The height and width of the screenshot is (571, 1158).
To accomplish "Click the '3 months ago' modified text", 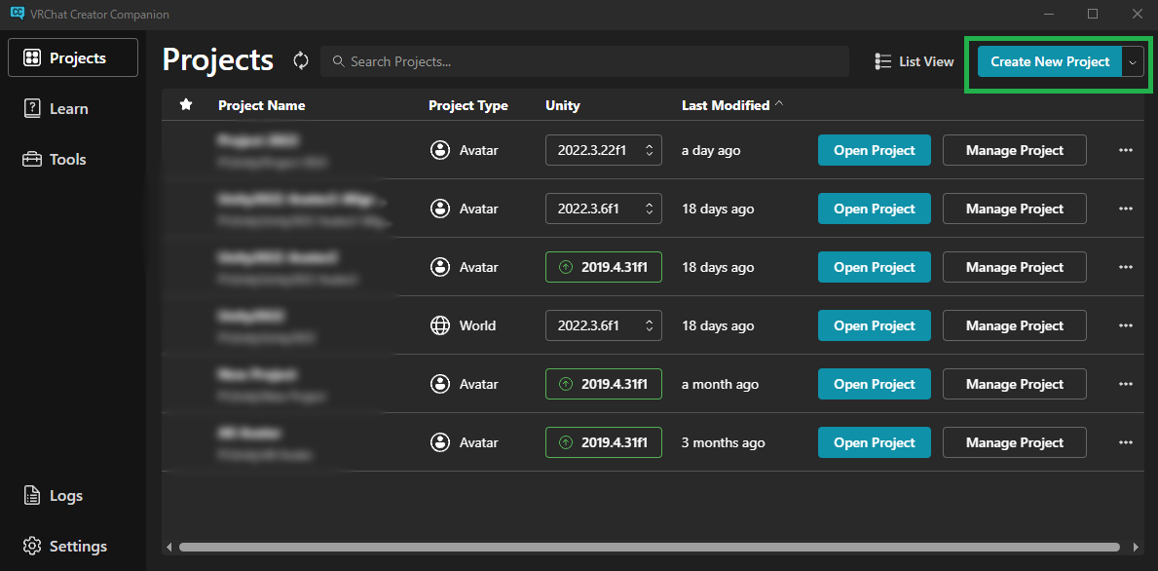I will click(723, 442).
